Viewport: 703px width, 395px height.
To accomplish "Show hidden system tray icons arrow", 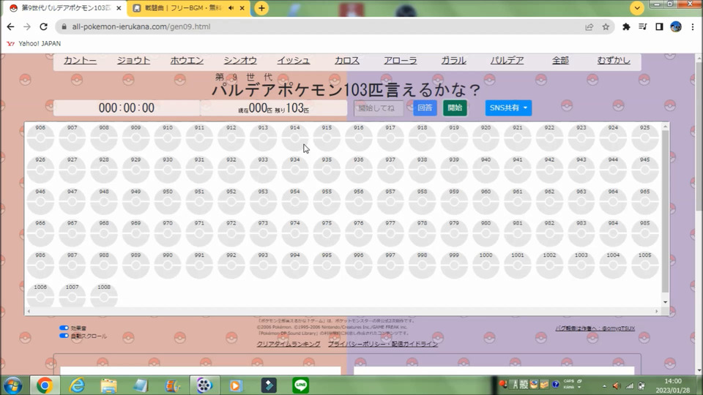I will tap(604, 386).
